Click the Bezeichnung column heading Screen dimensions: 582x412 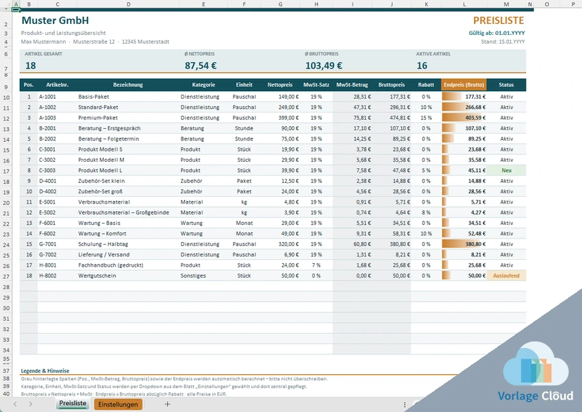point(128,85)
